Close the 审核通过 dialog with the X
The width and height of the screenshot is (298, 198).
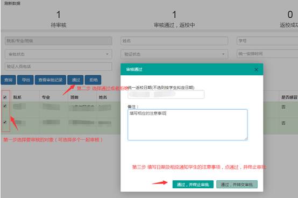pyautogui.click(x=256, y=70)
